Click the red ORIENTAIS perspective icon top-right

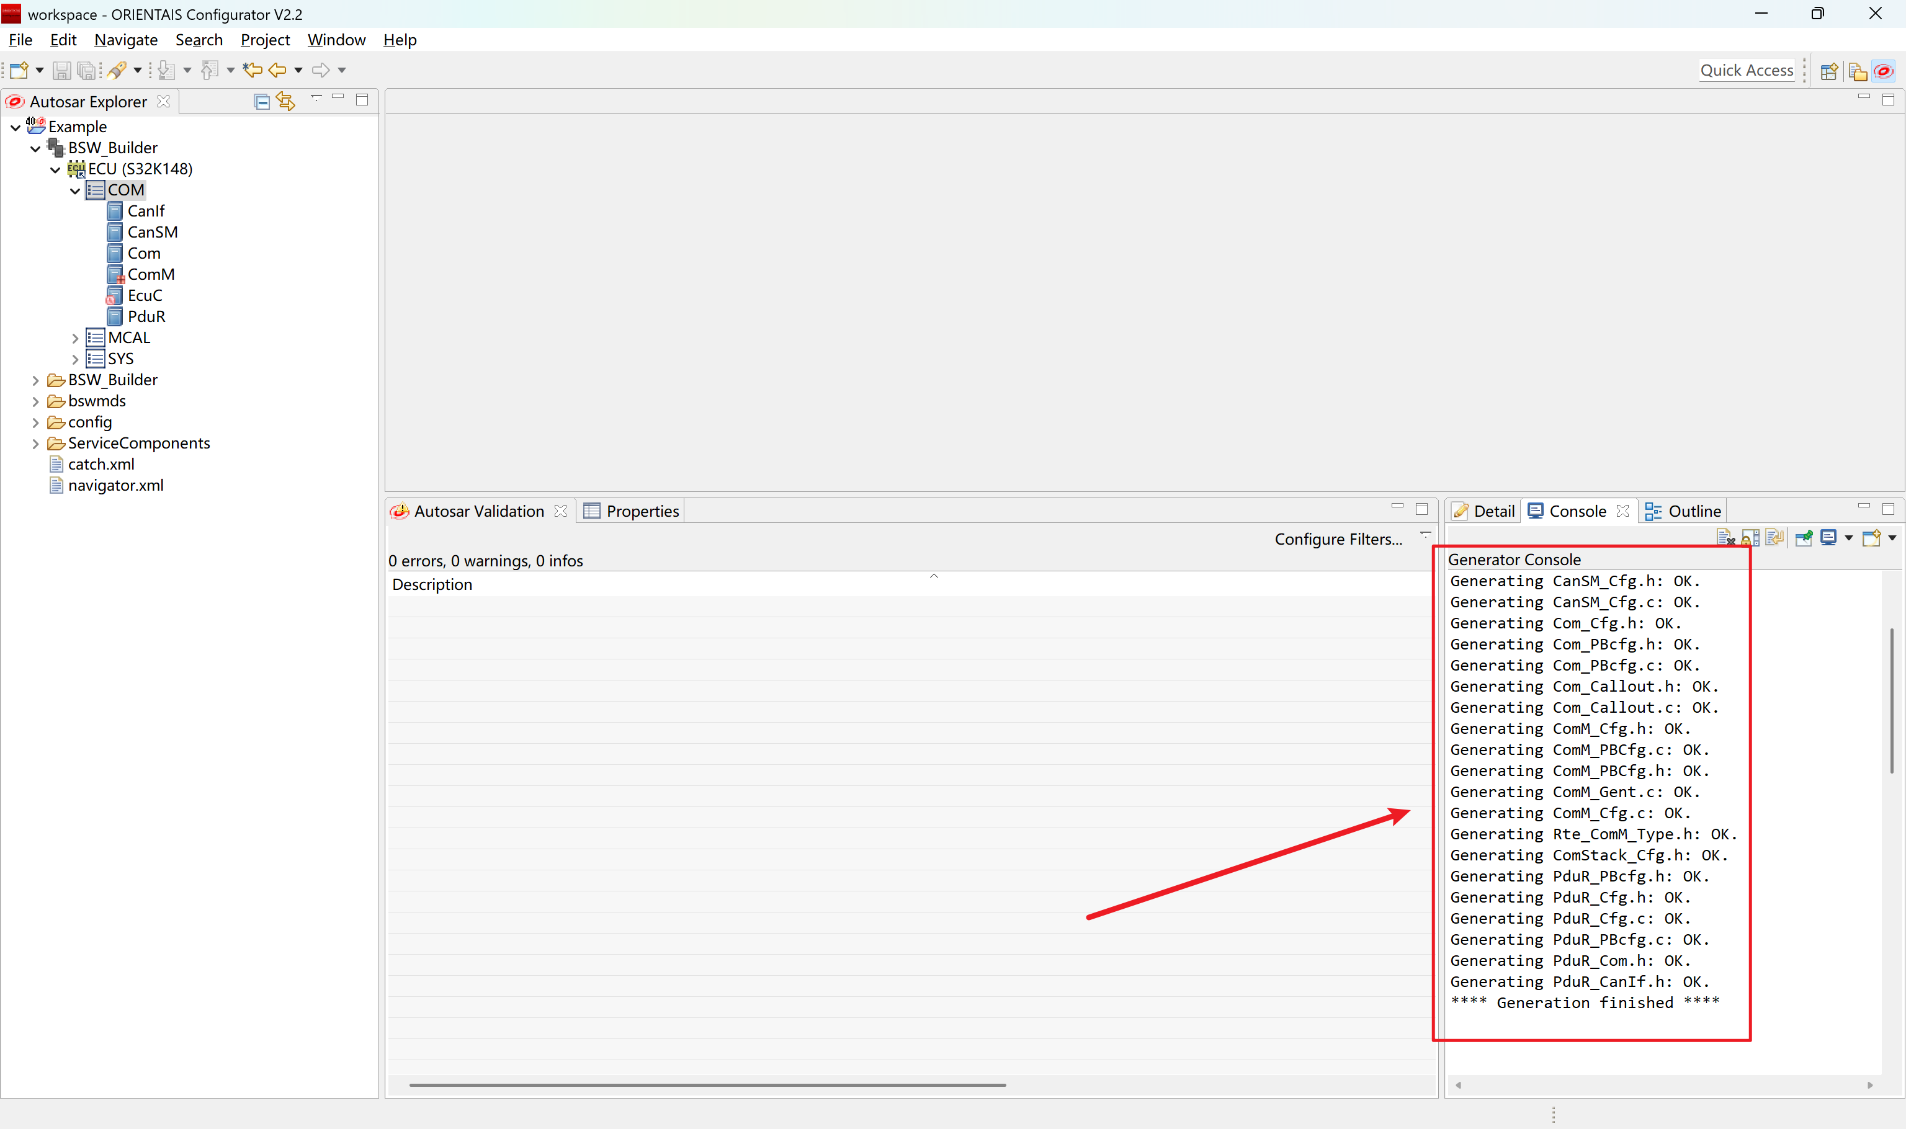click(x=1883, y=71)
